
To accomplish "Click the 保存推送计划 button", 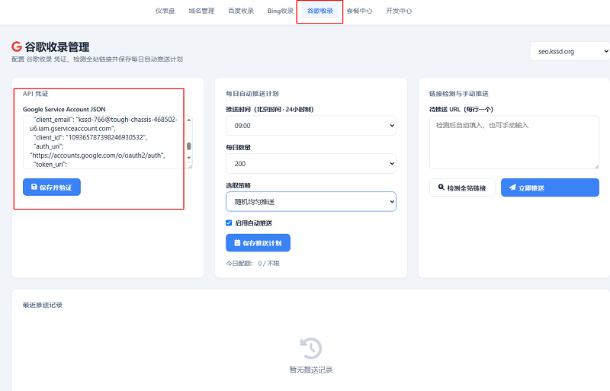I will pyautogui.click(x=258, y=243).
